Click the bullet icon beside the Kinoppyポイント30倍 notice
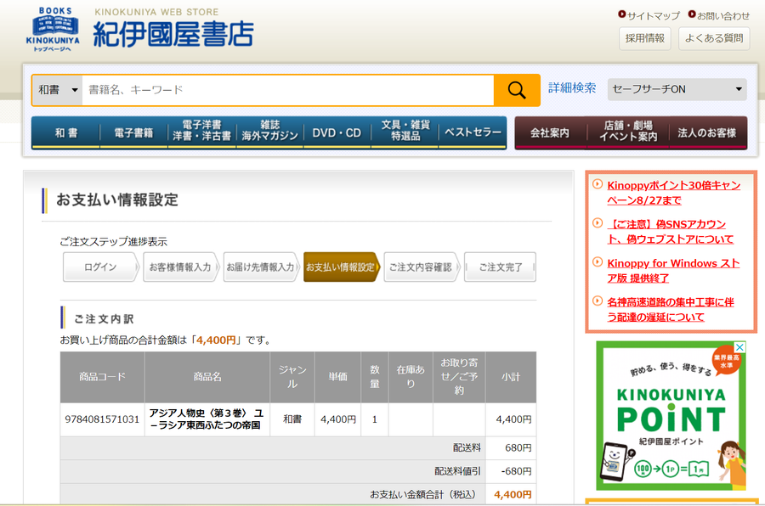The height and width of the screenshot is (506, 765). point(598,184)
